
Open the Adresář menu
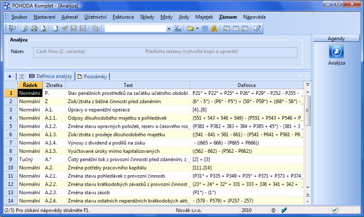point(69,17)
